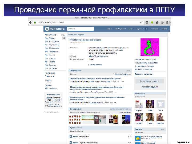This screenshot has width=192, height=144.
Task: Open the yellow cloud link icon in Ссылки
Action: tap(138, 138)
